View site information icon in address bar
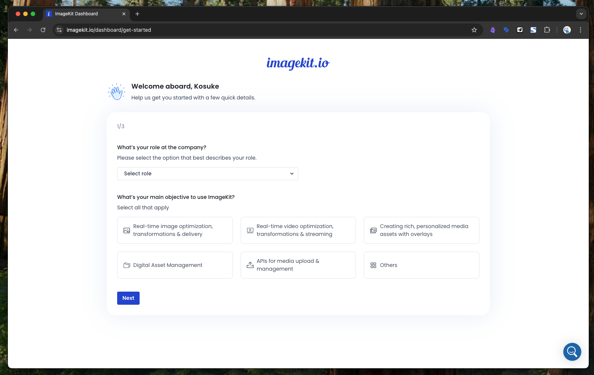Screen dimensions: 594x375 59,30
